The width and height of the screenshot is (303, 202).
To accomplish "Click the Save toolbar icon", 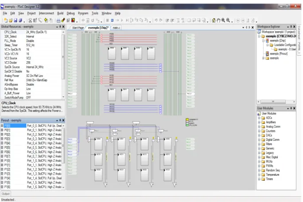I will pos(16,20).
